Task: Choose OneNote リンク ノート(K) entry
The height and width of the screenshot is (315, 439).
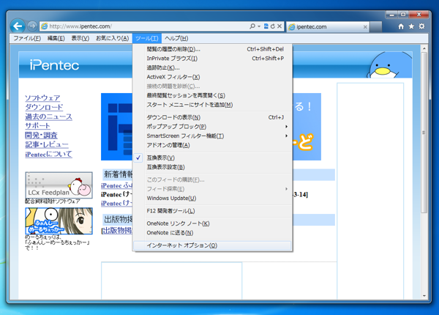Action: (x=213, y=223)
